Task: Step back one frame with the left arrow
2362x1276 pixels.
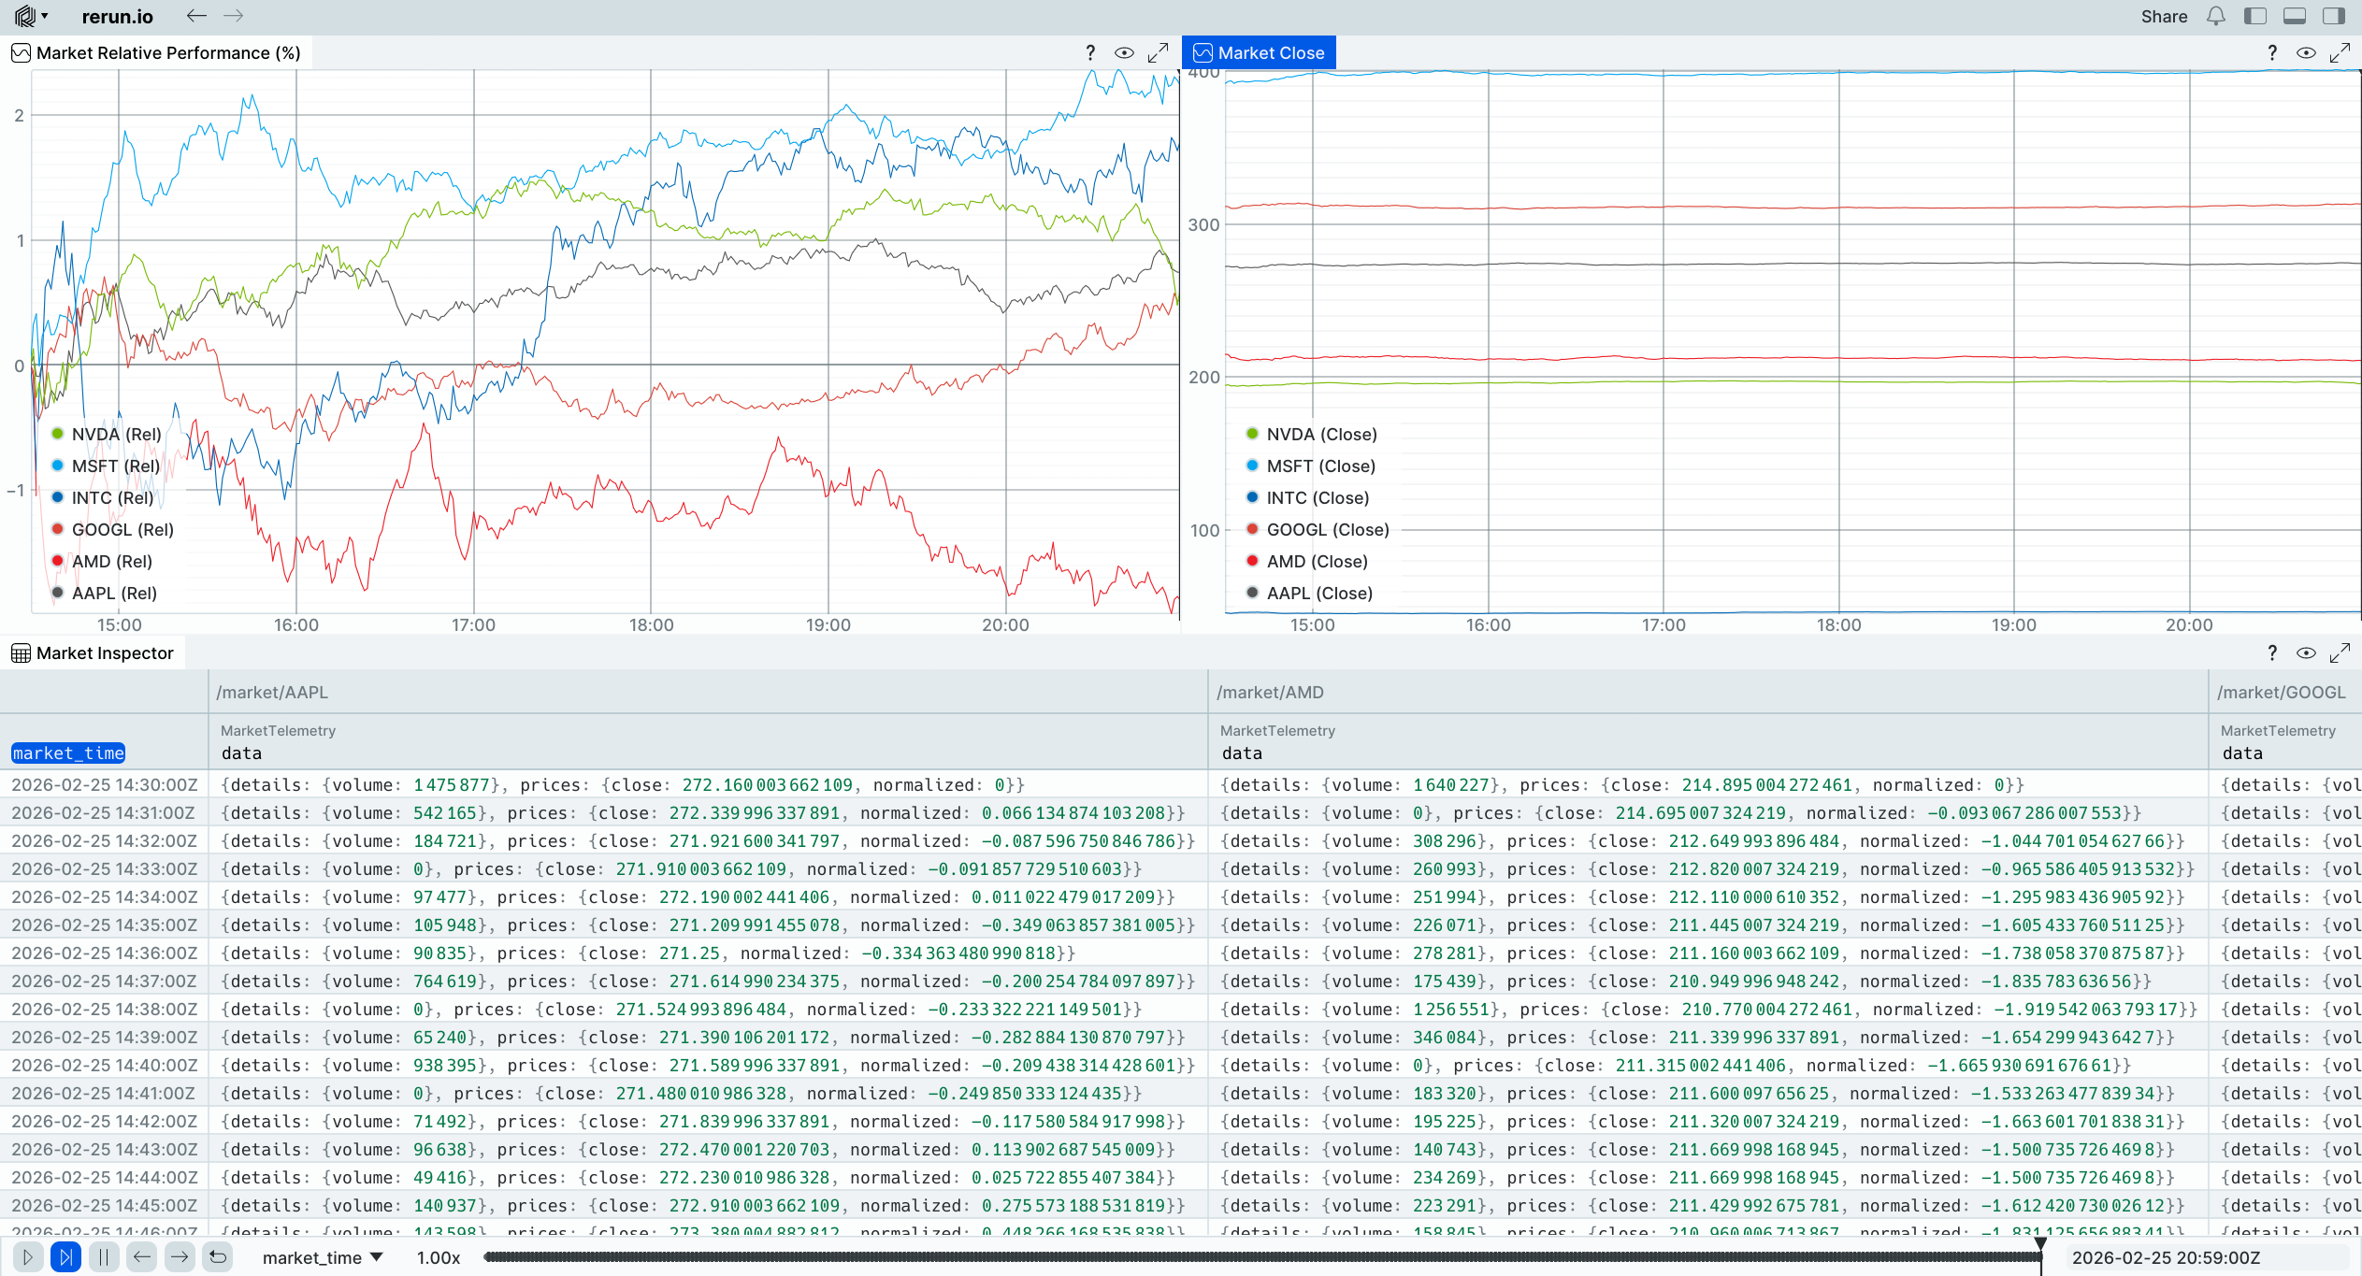Action: click(x=142, y=1257)
